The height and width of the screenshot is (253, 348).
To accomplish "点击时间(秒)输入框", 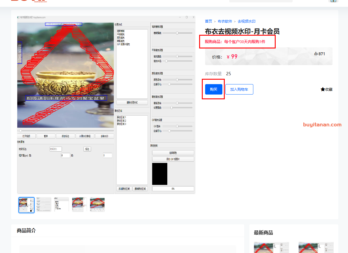I will [56, 149].
